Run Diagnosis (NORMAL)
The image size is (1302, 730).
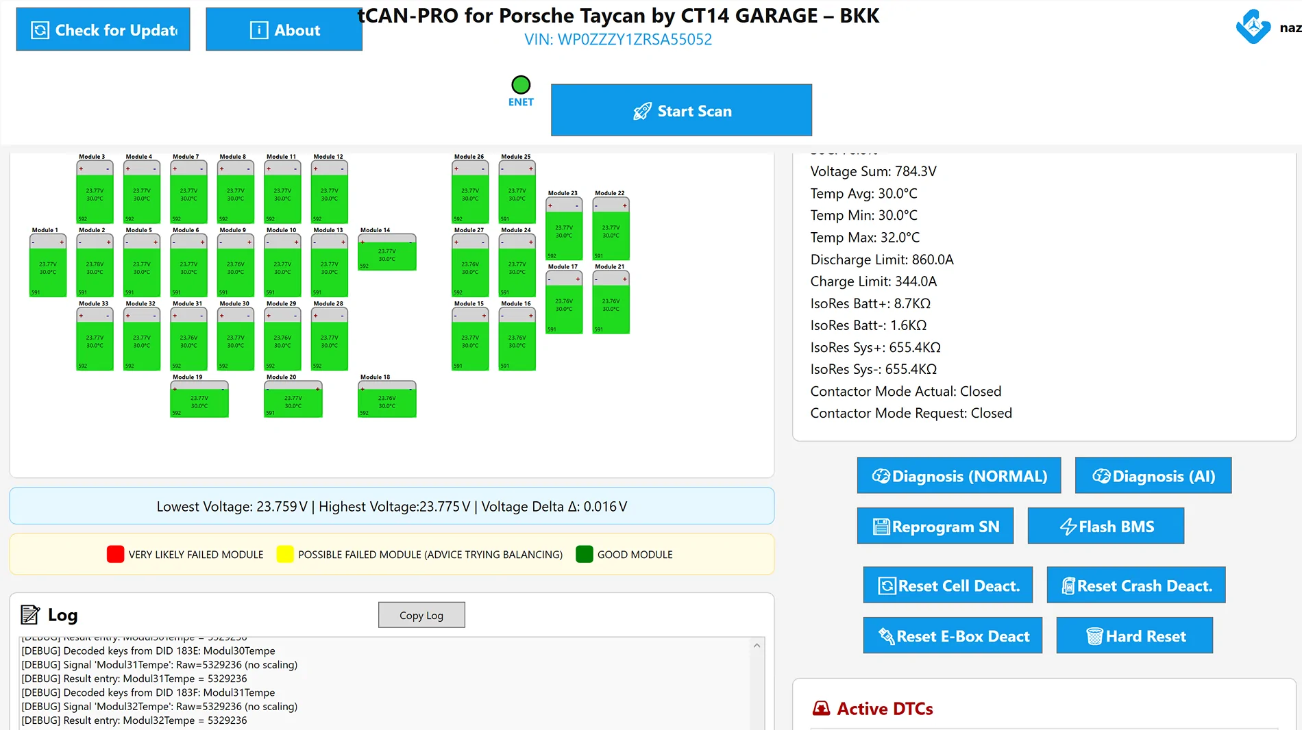tap(959, 475)
